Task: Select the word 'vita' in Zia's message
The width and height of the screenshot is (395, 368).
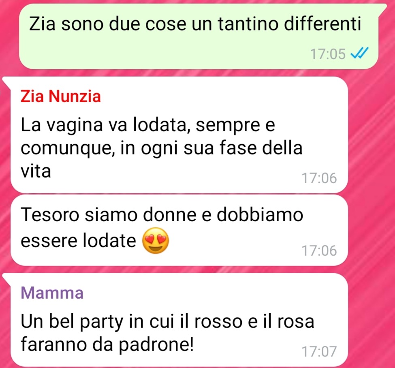Action: pyautogui.click(x=36, y=171)
